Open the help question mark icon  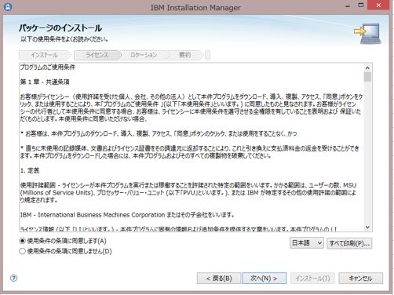(13, 278)
